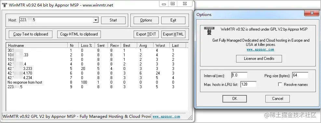The width and height of the screenshot is (321, 123).
Task: Click Export HTML button
Action: [173, 34]
